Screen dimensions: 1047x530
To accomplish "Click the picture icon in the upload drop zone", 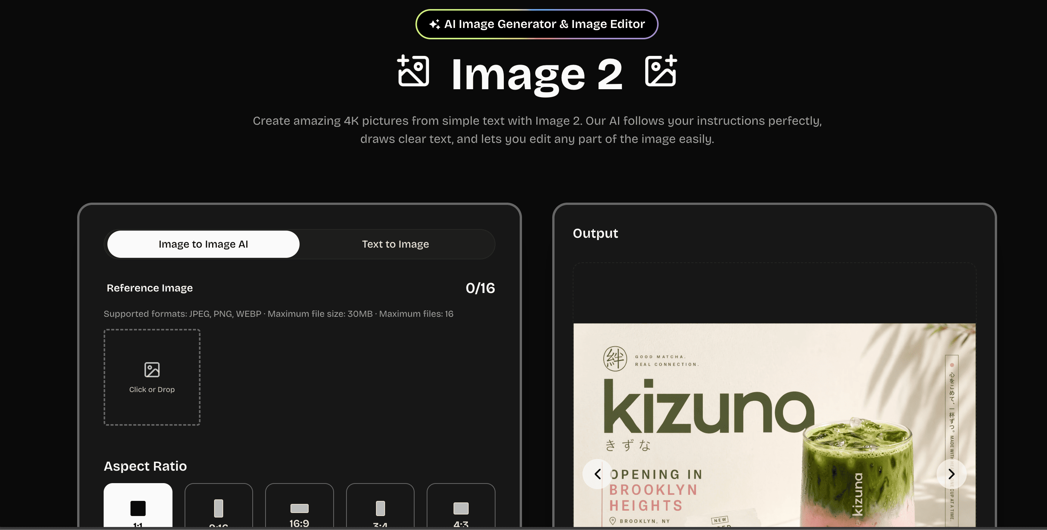I will (152, 370).
